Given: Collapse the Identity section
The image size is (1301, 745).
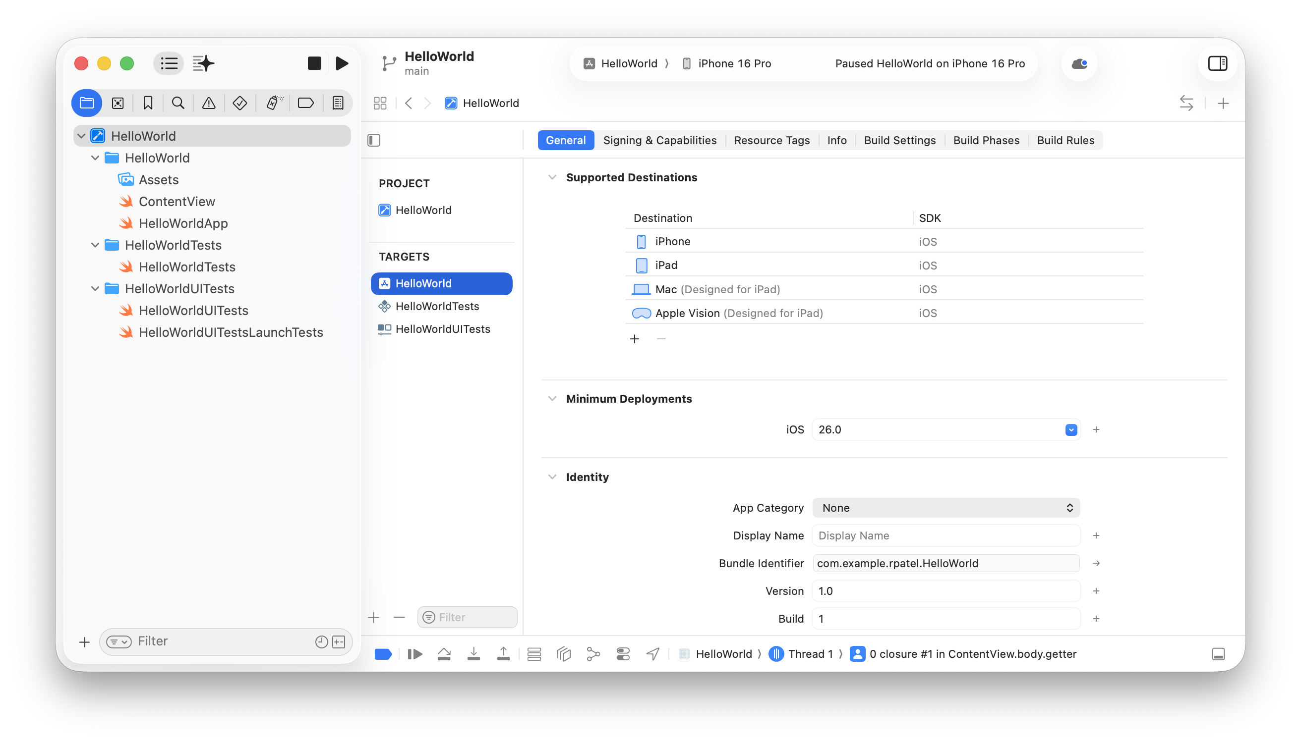Looking at the screenshot, I should pos(552,477).
